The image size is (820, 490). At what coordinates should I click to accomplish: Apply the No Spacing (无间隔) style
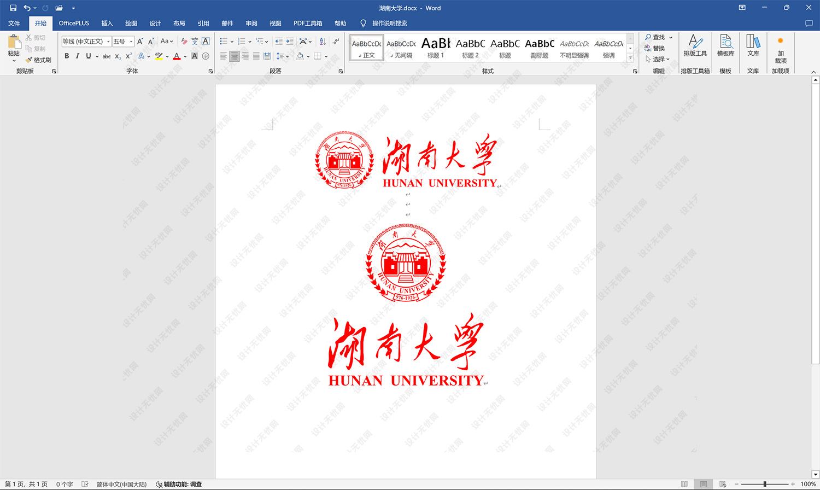(x=401, y=48)
